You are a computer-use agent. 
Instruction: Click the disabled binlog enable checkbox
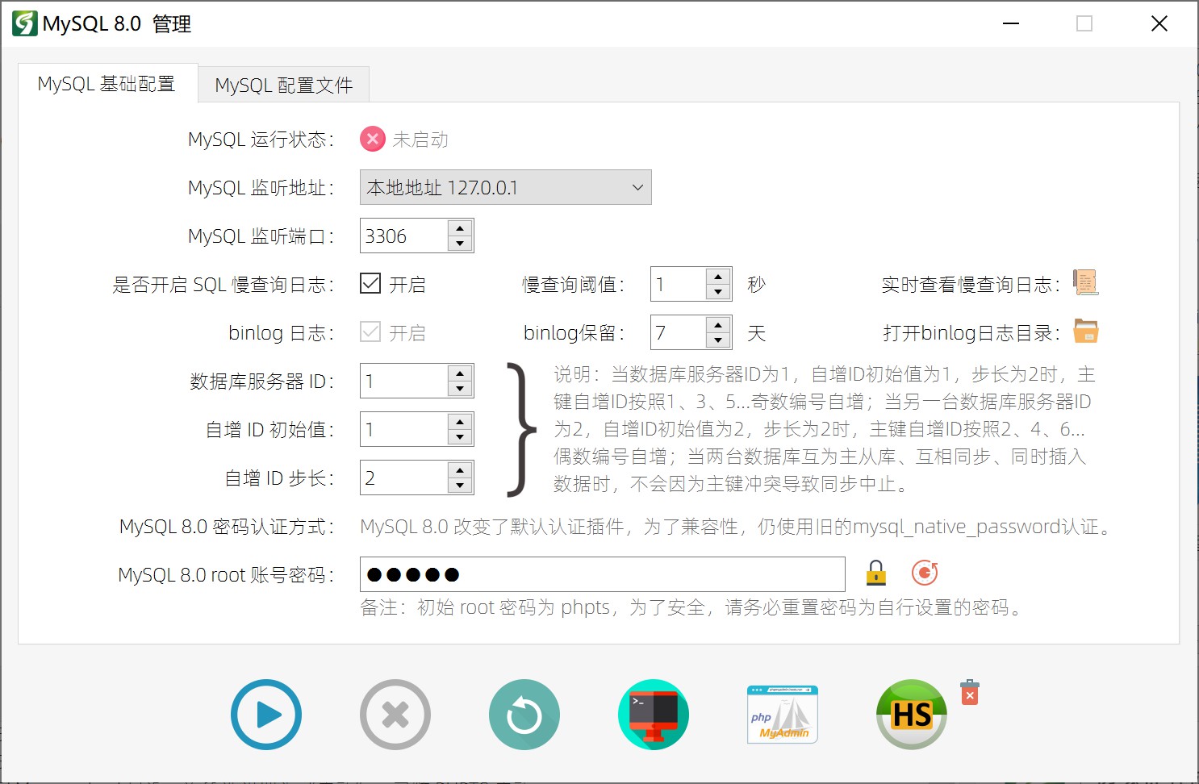coord(370,332)
